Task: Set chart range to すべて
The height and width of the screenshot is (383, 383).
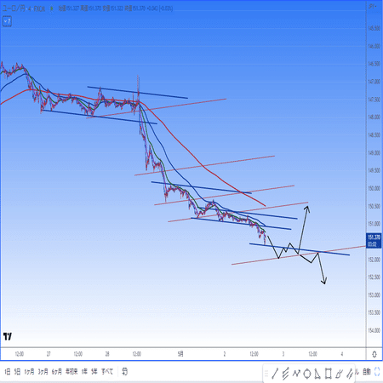Action: coord(107,372)
